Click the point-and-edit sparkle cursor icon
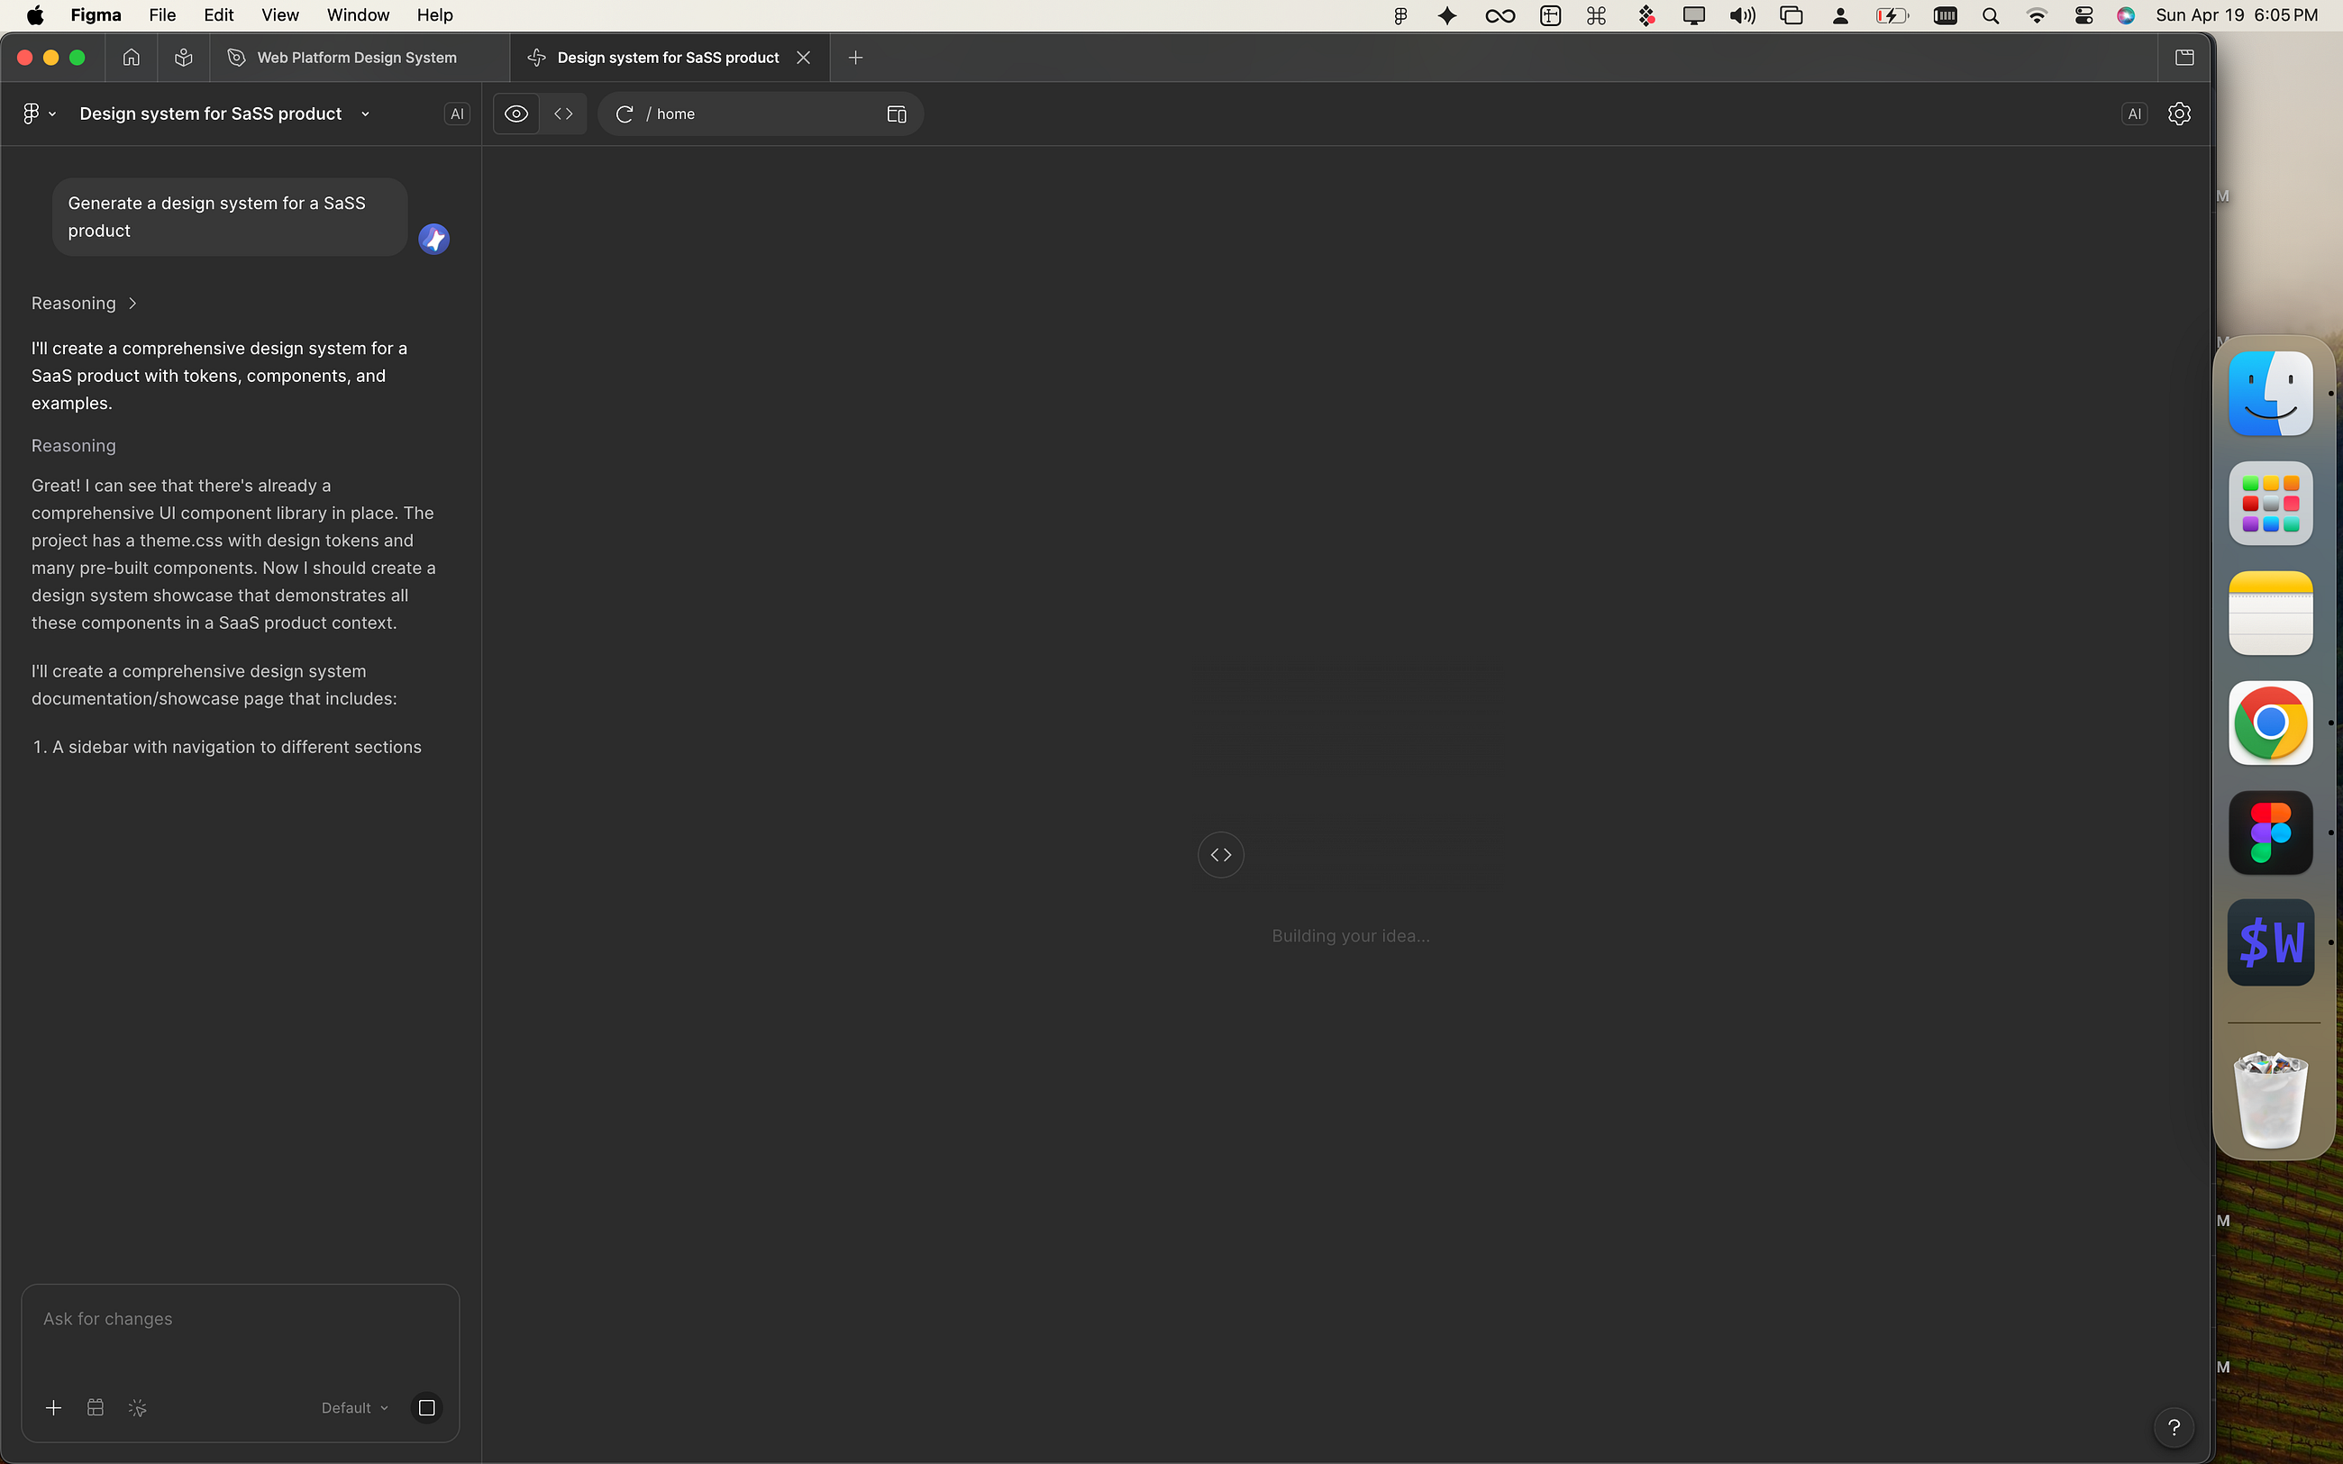The image size is (2343, 1464). 138,1408
